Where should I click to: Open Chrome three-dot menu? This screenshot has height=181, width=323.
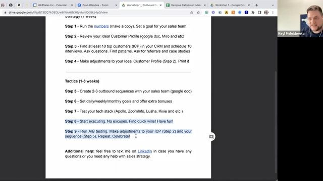click(x=273, y=13)
